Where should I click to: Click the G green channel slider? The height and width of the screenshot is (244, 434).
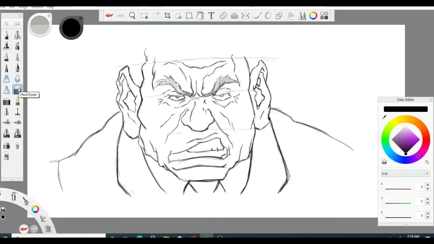pyautogui.click(x=397, y=203)
